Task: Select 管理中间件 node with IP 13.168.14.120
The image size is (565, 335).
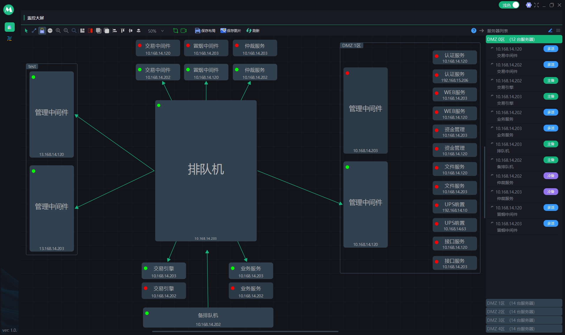Action: coord(51,114)
